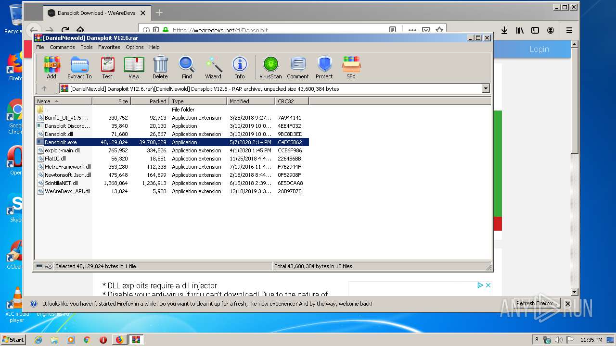Screen dimensions: 616x346
Task: Select the Bunifu_UI_v1.5 dll file
Action: [x=172, y=118]
